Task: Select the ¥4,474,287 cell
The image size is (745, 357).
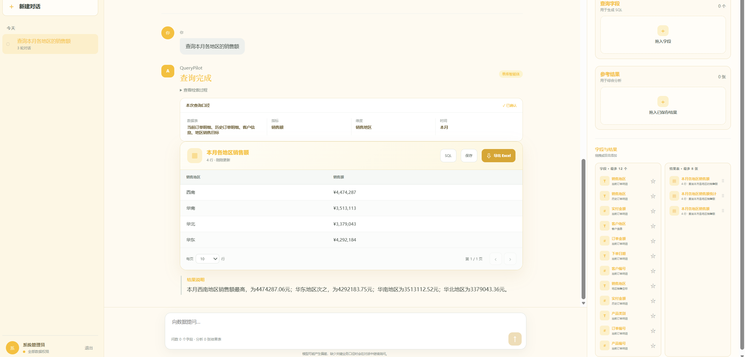Action: 344,192
